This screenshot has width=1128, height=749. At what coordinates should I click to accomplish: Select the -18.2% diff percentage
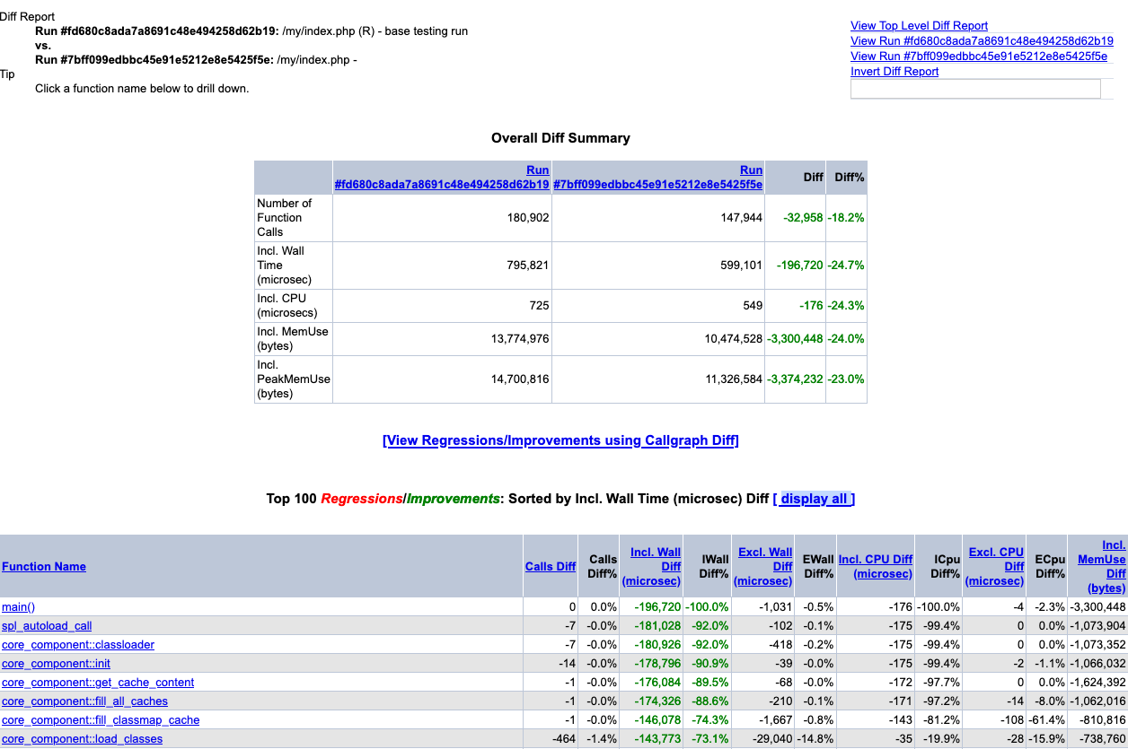coord(846,218)
